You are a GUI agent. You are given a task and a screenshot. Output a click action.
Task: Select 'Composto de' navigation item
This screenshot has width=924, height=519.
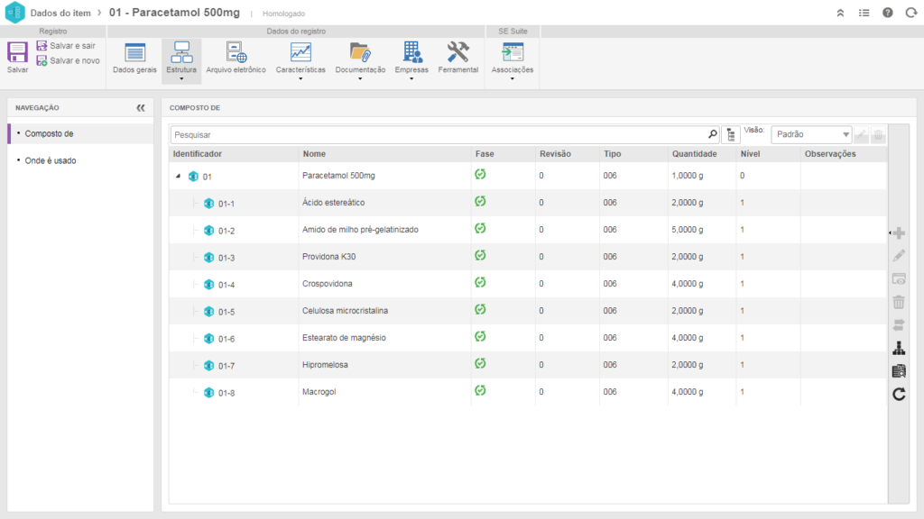[x=49, y=133]
